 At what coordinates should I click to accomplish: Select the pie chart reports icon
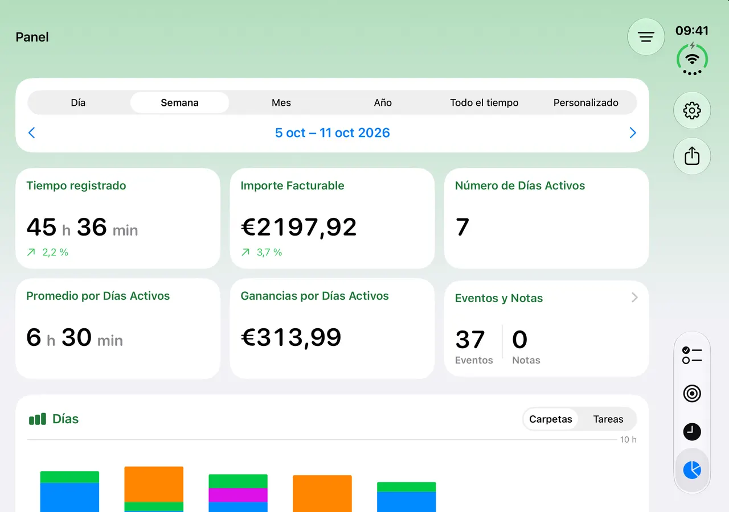click(x=692, y=470)
